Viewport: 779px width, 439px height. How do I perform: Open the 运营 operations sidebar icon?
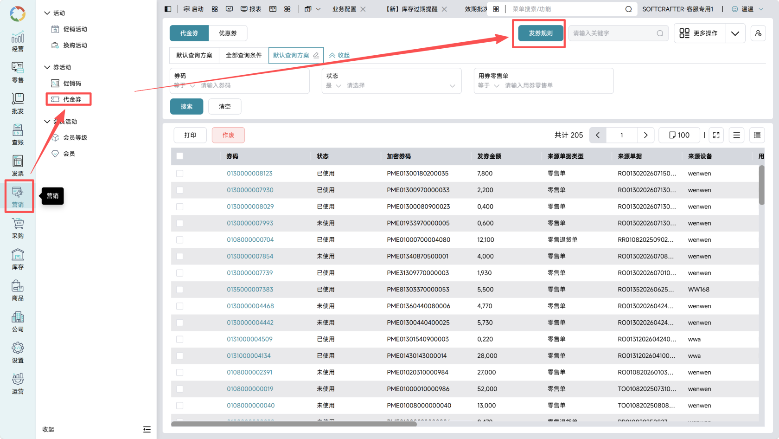[x=18, y=383]
